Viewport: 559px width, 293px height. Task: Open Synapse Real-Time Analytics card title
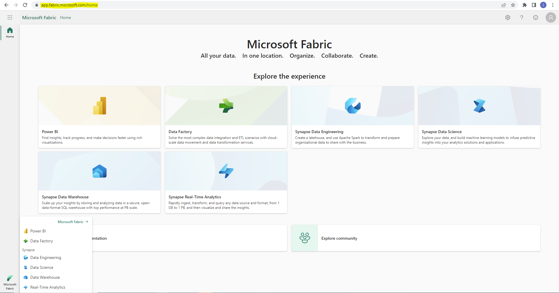pyautogui.click(x=195, y=197)
